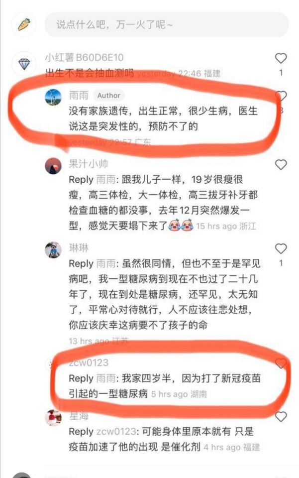
Task: Open username 小红薯 B60D6E10 profile
Action: tap(85, 57)
